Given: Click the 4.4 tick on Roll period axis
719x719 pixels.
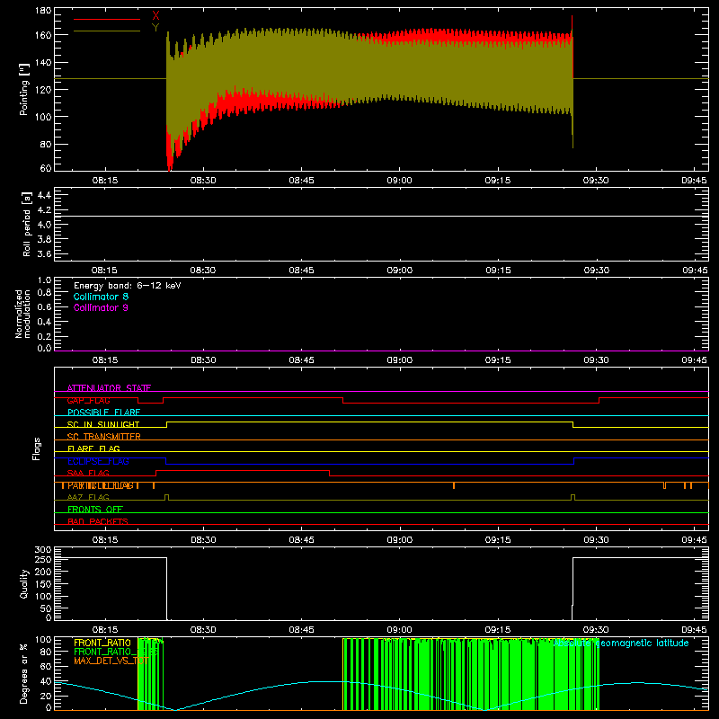Looking at the screenshot, I should (x=44, y=195).
